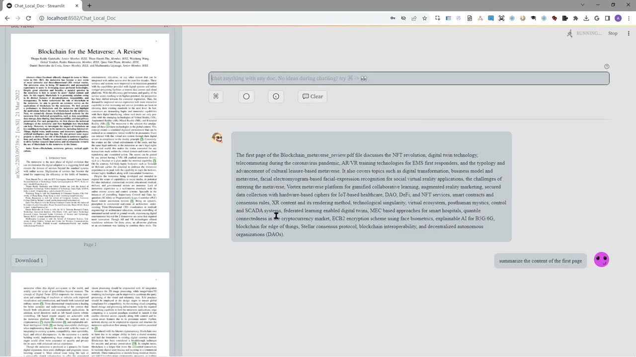The width and height of the screenshot is (636, 357).
Task: Click the circled-dot icon button beside Clear
Action: (276, 96)
